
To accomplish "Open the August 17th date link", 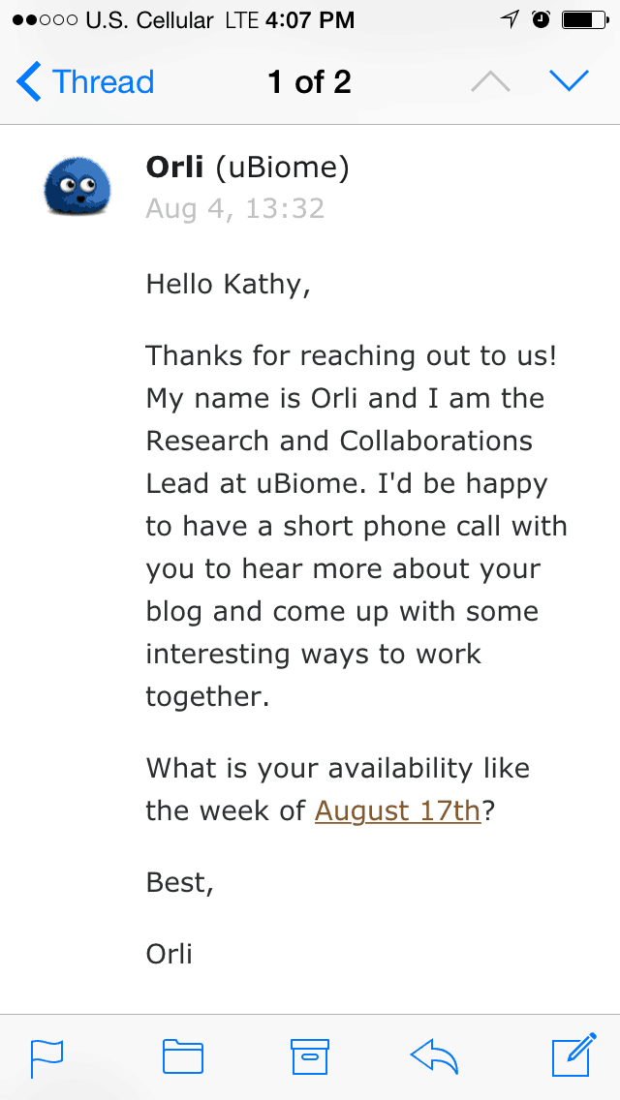I will (397, 811).
